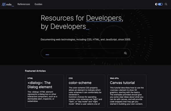Toggle the dark/light theme switch
171x111 pixels.
160,4
